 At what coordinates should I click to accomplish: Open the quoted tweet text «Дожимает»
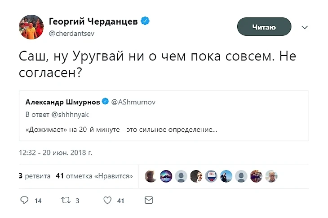tap(121, 131)
